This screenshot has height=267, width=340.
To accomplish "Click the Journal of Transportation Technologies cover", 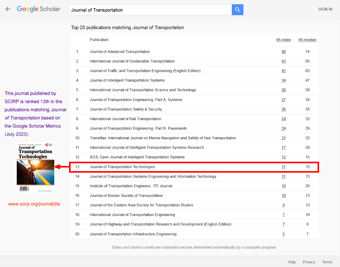I will (x=35, y=167).
